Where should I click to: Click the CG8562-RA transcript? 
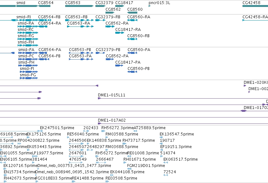(117, 23)
